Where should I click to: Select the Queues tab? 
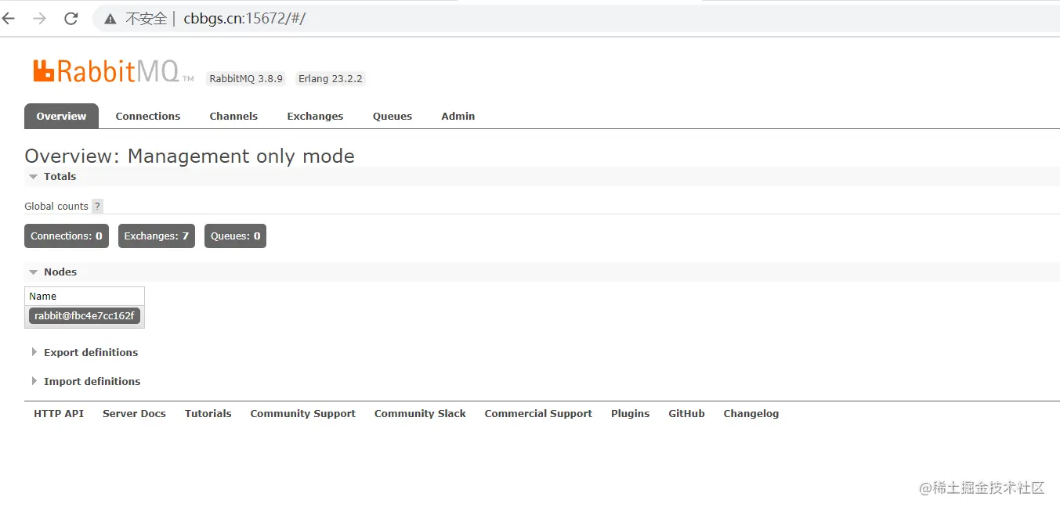(x=393, y=116)
